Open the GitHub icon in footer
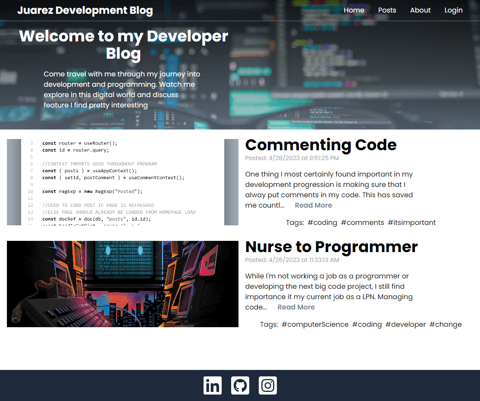This screenshot has width=480, height=401. (240, 385)
